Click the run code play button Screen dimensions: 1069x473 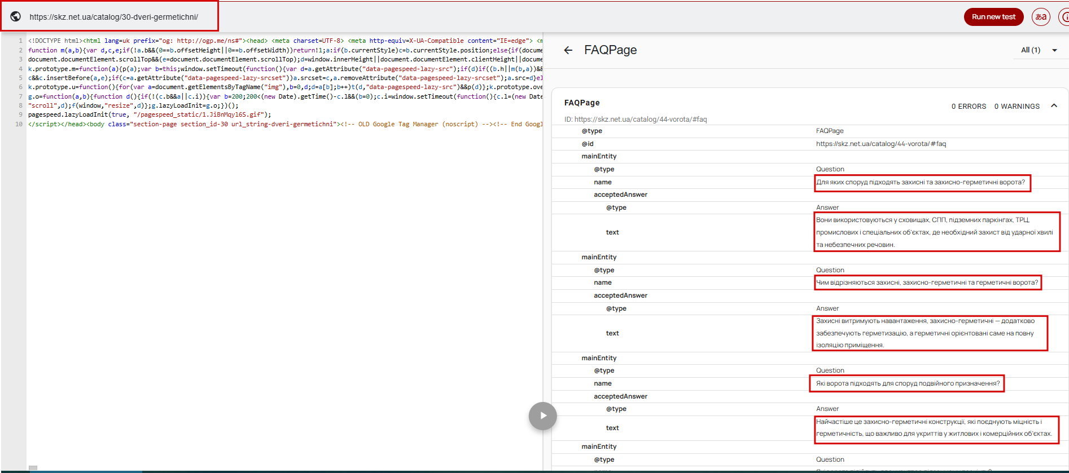pos(542,416)
